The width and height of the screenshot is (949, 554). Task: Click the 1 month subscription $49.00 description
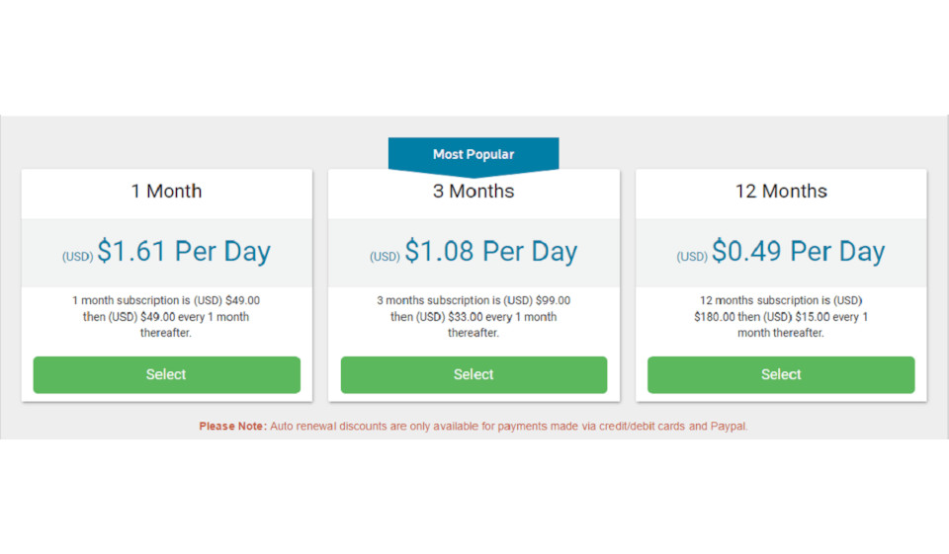(166, 316)
